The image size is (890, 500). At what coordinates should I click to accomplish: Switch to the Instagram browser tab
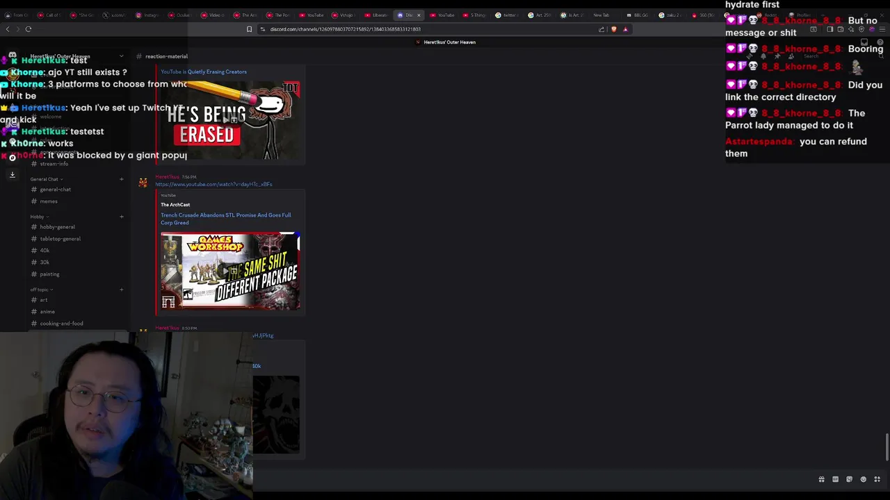point(148,15)
